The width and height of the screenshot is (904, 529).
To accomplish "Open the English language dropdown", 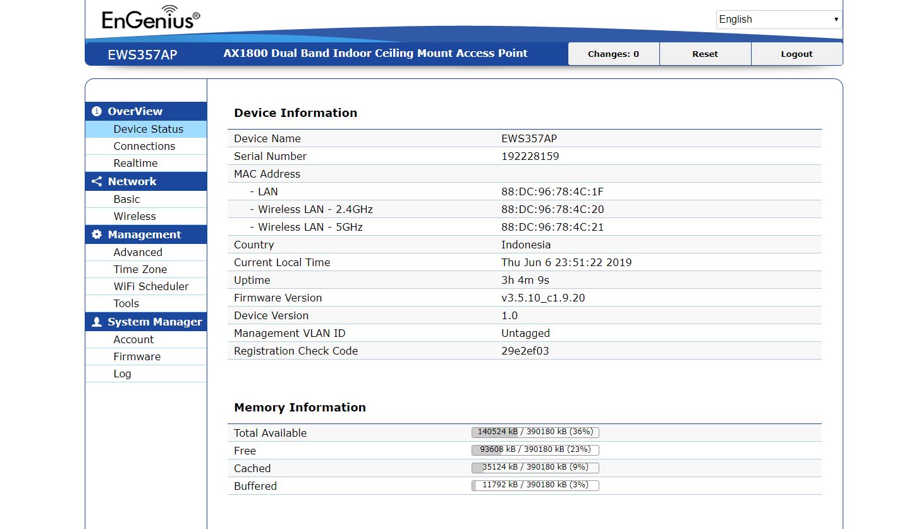I will [x=779, y=20].
